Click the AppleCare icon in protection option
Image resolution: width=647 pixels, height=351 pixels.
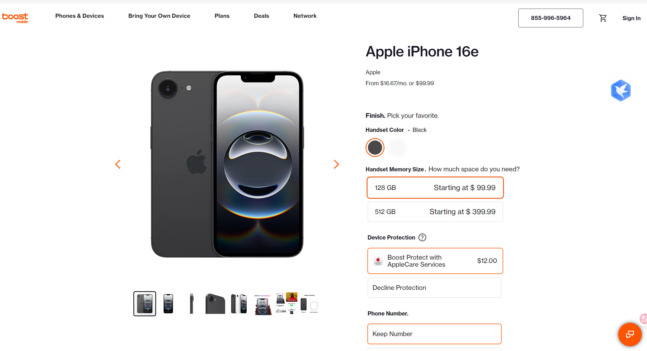coord(378,261)
